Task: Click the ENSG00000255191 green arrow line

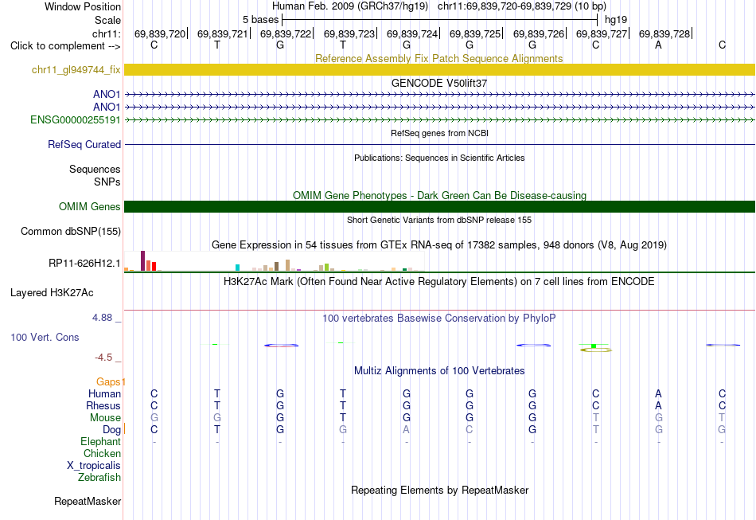Action: pos(440,119)
